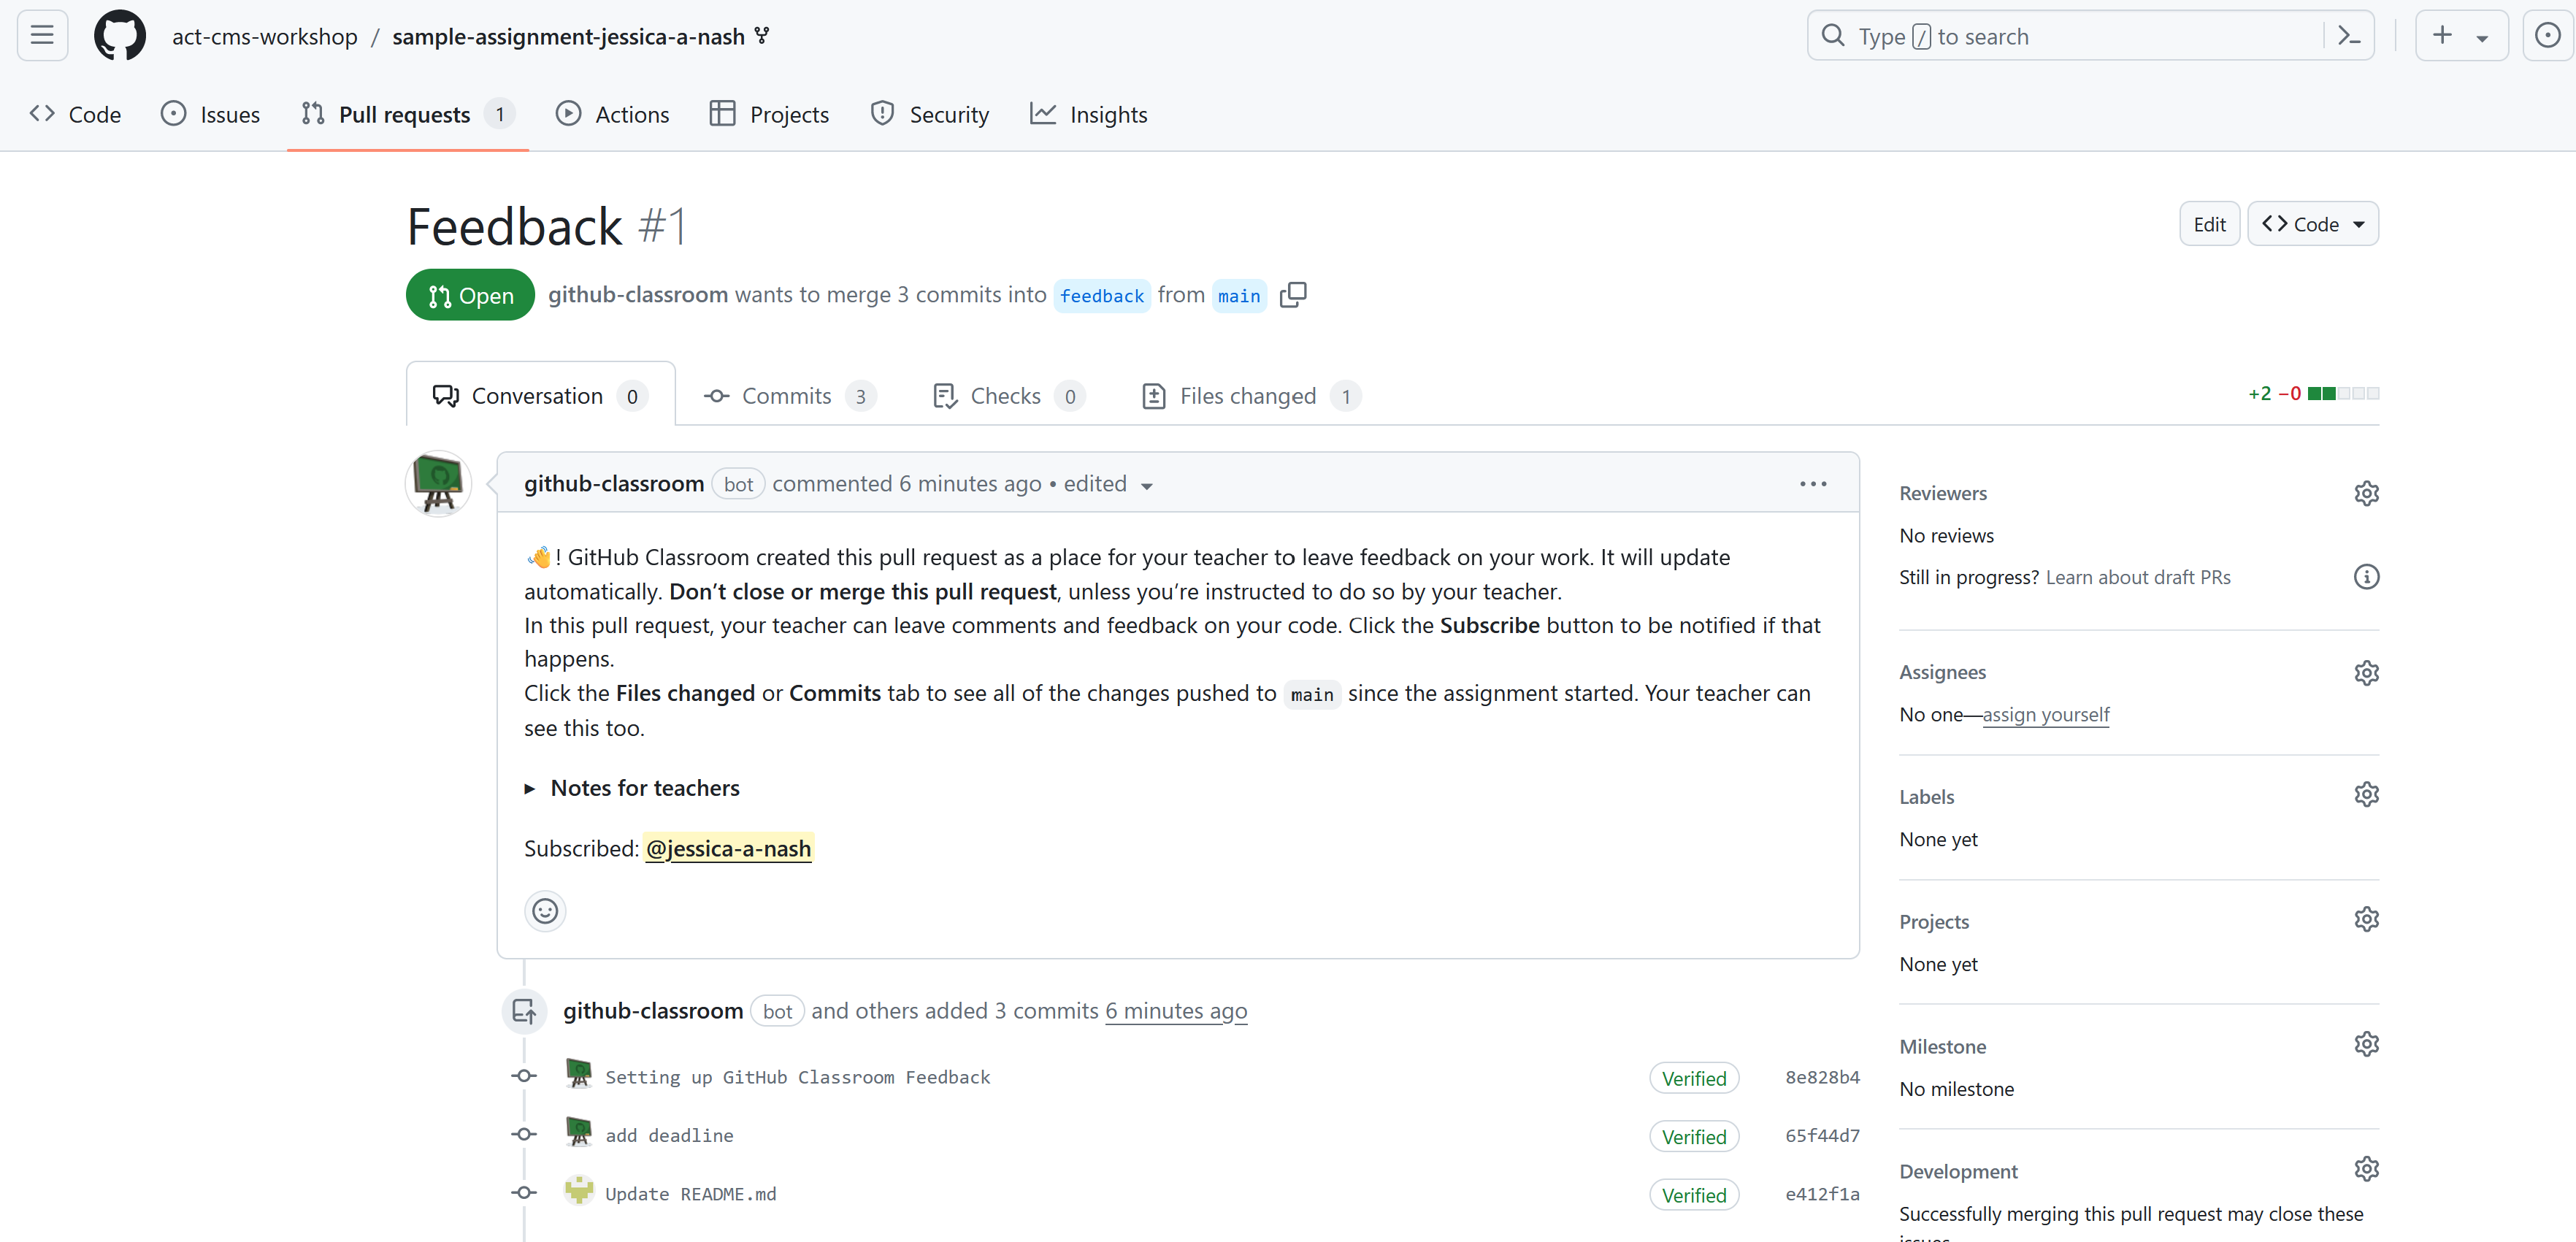Click the @jessica-a-nash mention
2576x1242 pixels.
pyautogui.click(x=728, y=848)
